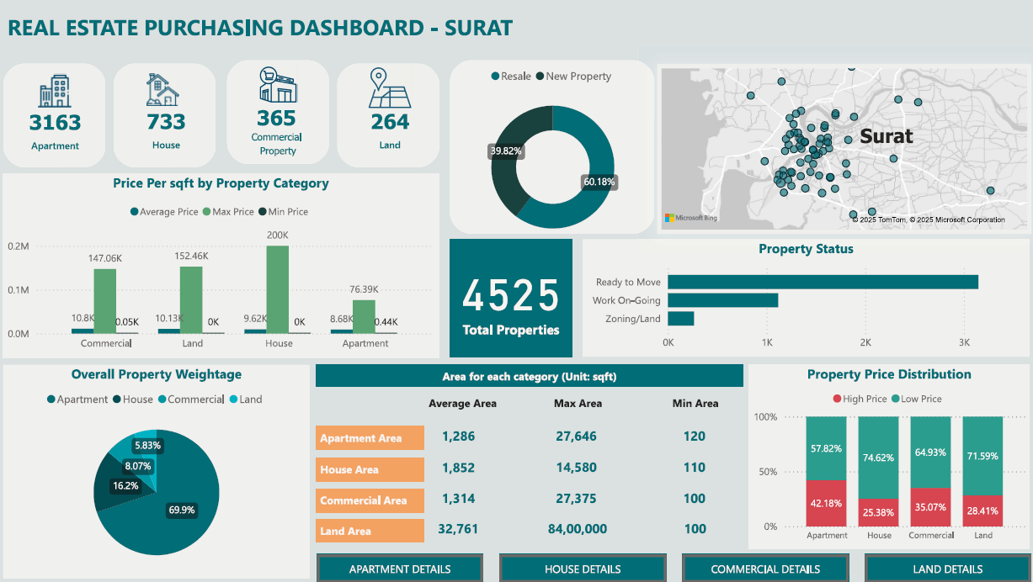
Task: Click the COMMERCIAL DETAILS button
Action: click(x=765, y=568)
